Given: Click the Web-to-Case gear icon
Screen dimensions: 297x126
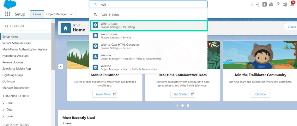Looking at the screenshot, I should point(95,36).
